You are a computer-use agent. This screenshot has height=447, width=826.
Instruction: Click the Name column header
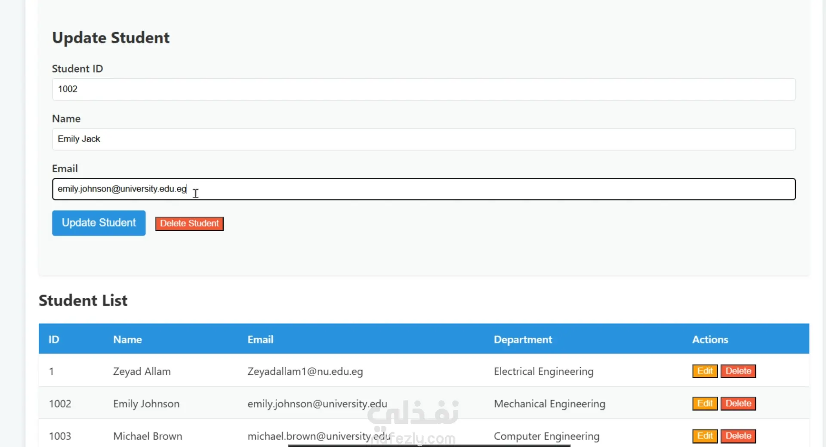coord(127,340)
